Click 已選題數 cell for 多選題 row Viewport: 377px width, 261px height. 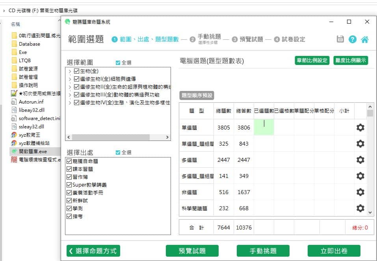264,160
